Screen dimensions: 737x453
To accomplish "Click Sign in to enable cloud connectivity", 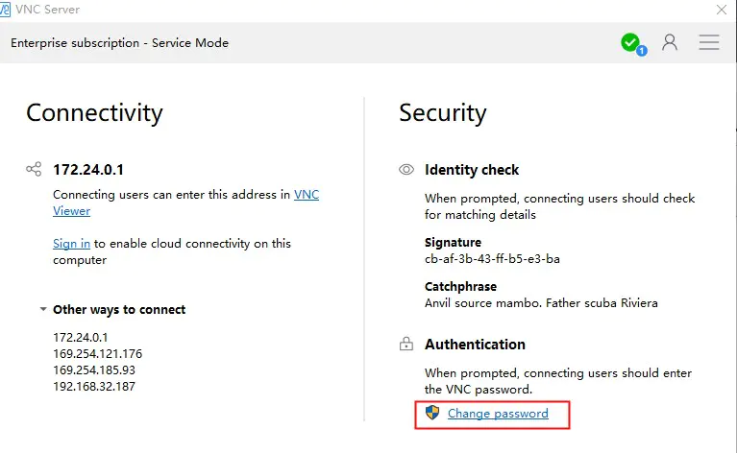I will 71,243.
